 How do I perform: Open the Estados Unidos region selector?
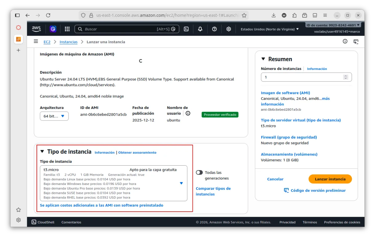(x=270, y=29)
